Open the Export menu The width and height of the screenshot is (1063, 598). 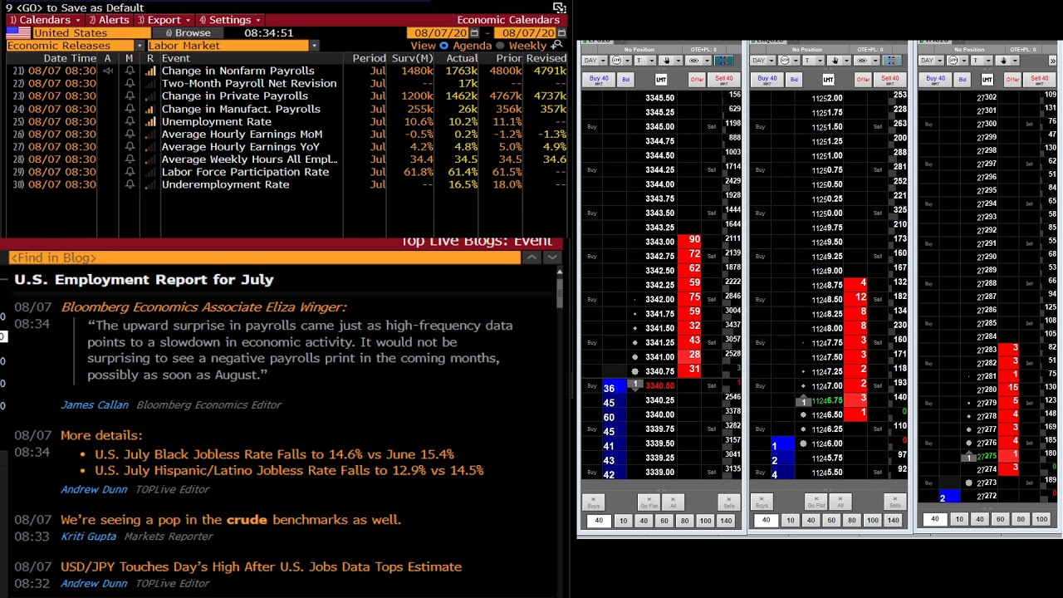[164, 20]
